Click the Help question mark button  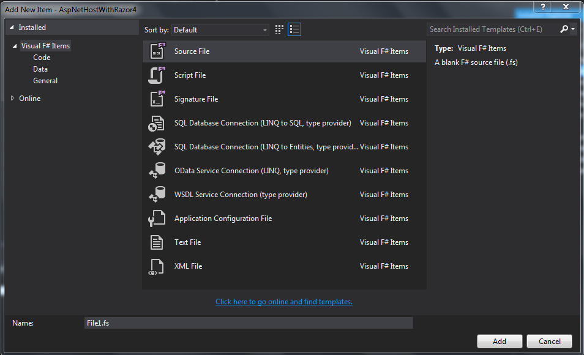click(x=543, y=6)
